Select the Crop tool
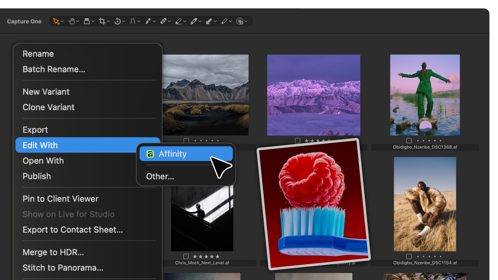This screenshot has height=280, width=498. click(x=102, y=21)
